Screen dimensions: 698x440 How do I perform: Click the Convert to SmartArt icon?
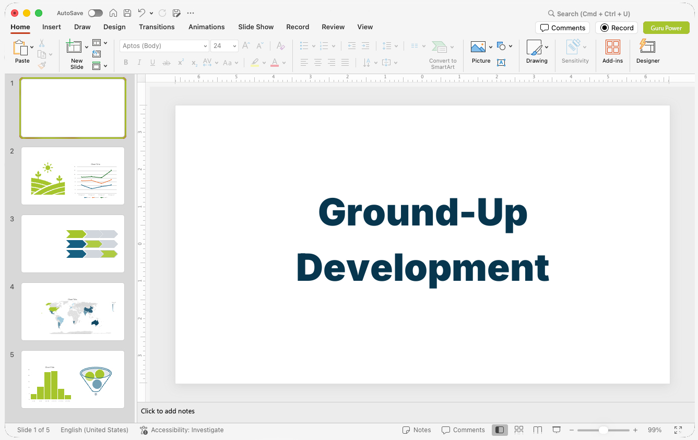440,47
